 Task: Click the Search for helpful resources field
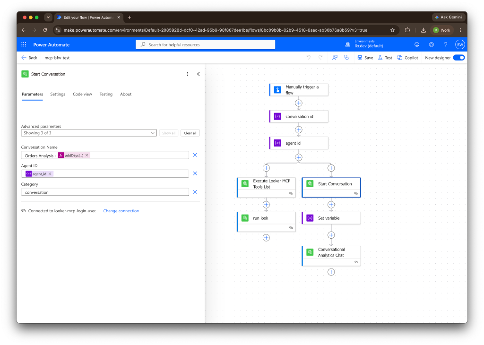tap(205, 44)
